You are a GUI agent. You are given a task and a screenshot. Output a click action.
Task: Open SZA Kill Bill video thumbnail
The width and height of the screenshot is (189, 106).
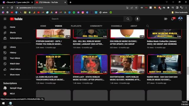(x=90, y=34)
